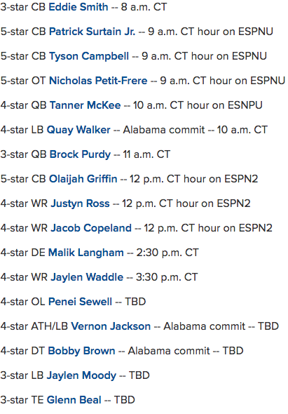Open the Eddie Smith player link
288x414 pixels.
coord(78,7)
